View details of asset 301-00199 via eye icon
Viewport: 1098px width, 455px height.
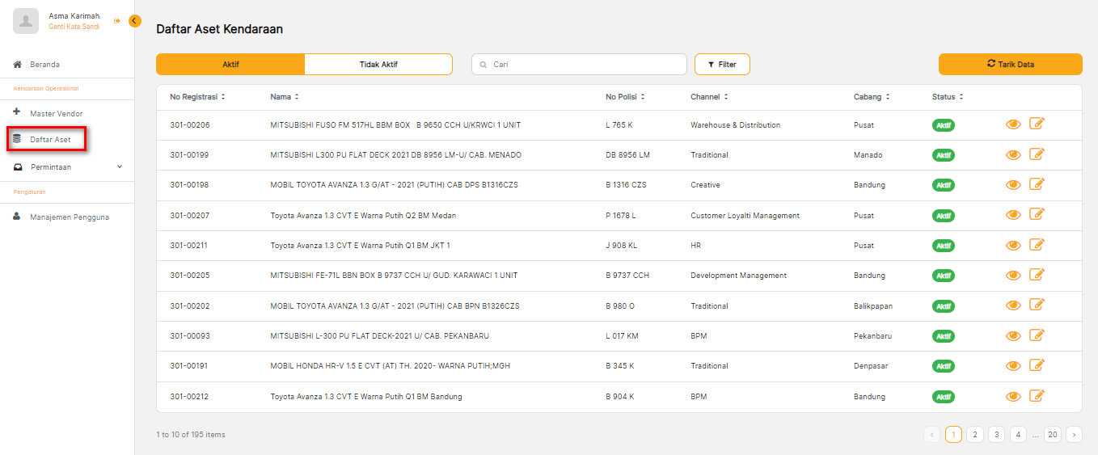[1013, 154]
